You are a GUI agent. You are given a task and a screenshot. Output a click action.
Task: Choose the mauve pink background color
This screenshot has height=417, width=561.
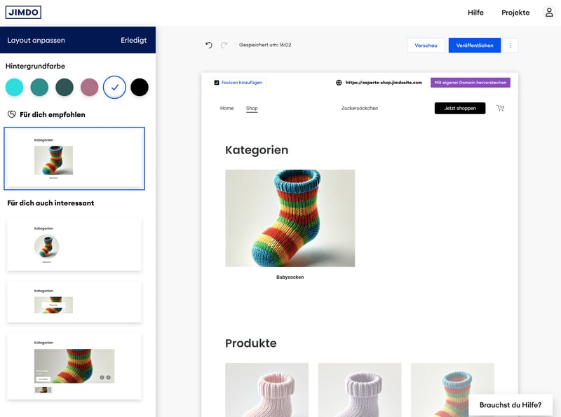click(x=90, y=88)
